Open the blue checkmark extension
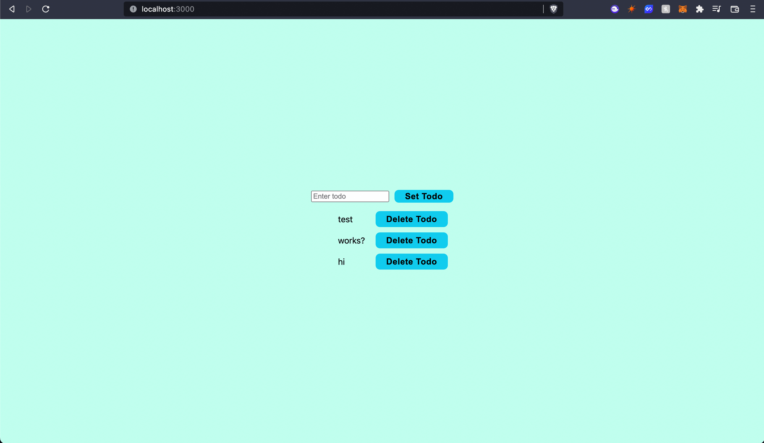Screen dimensions: 764x443 click(x=649, y=9)
